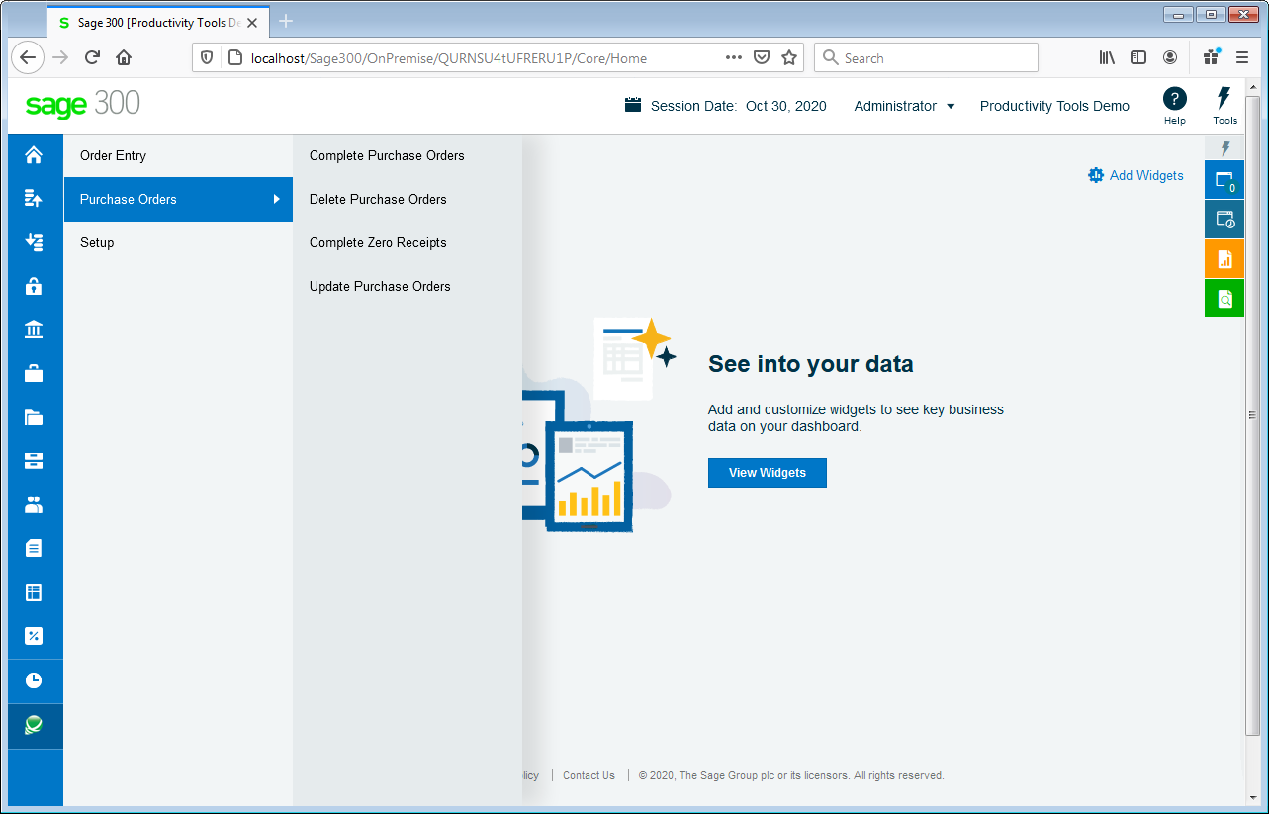Viewport: 1269px width, 814px height.
Task: Click the sage 300 logo
Action: tap(83, 104)
